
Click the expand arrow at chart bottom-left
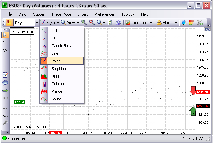point(6,132)
